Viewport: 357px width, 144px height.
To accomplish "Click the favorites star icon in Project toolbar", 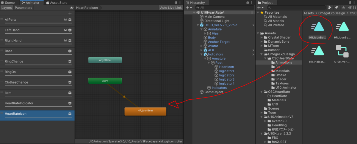I will click(x=343, y=8).
